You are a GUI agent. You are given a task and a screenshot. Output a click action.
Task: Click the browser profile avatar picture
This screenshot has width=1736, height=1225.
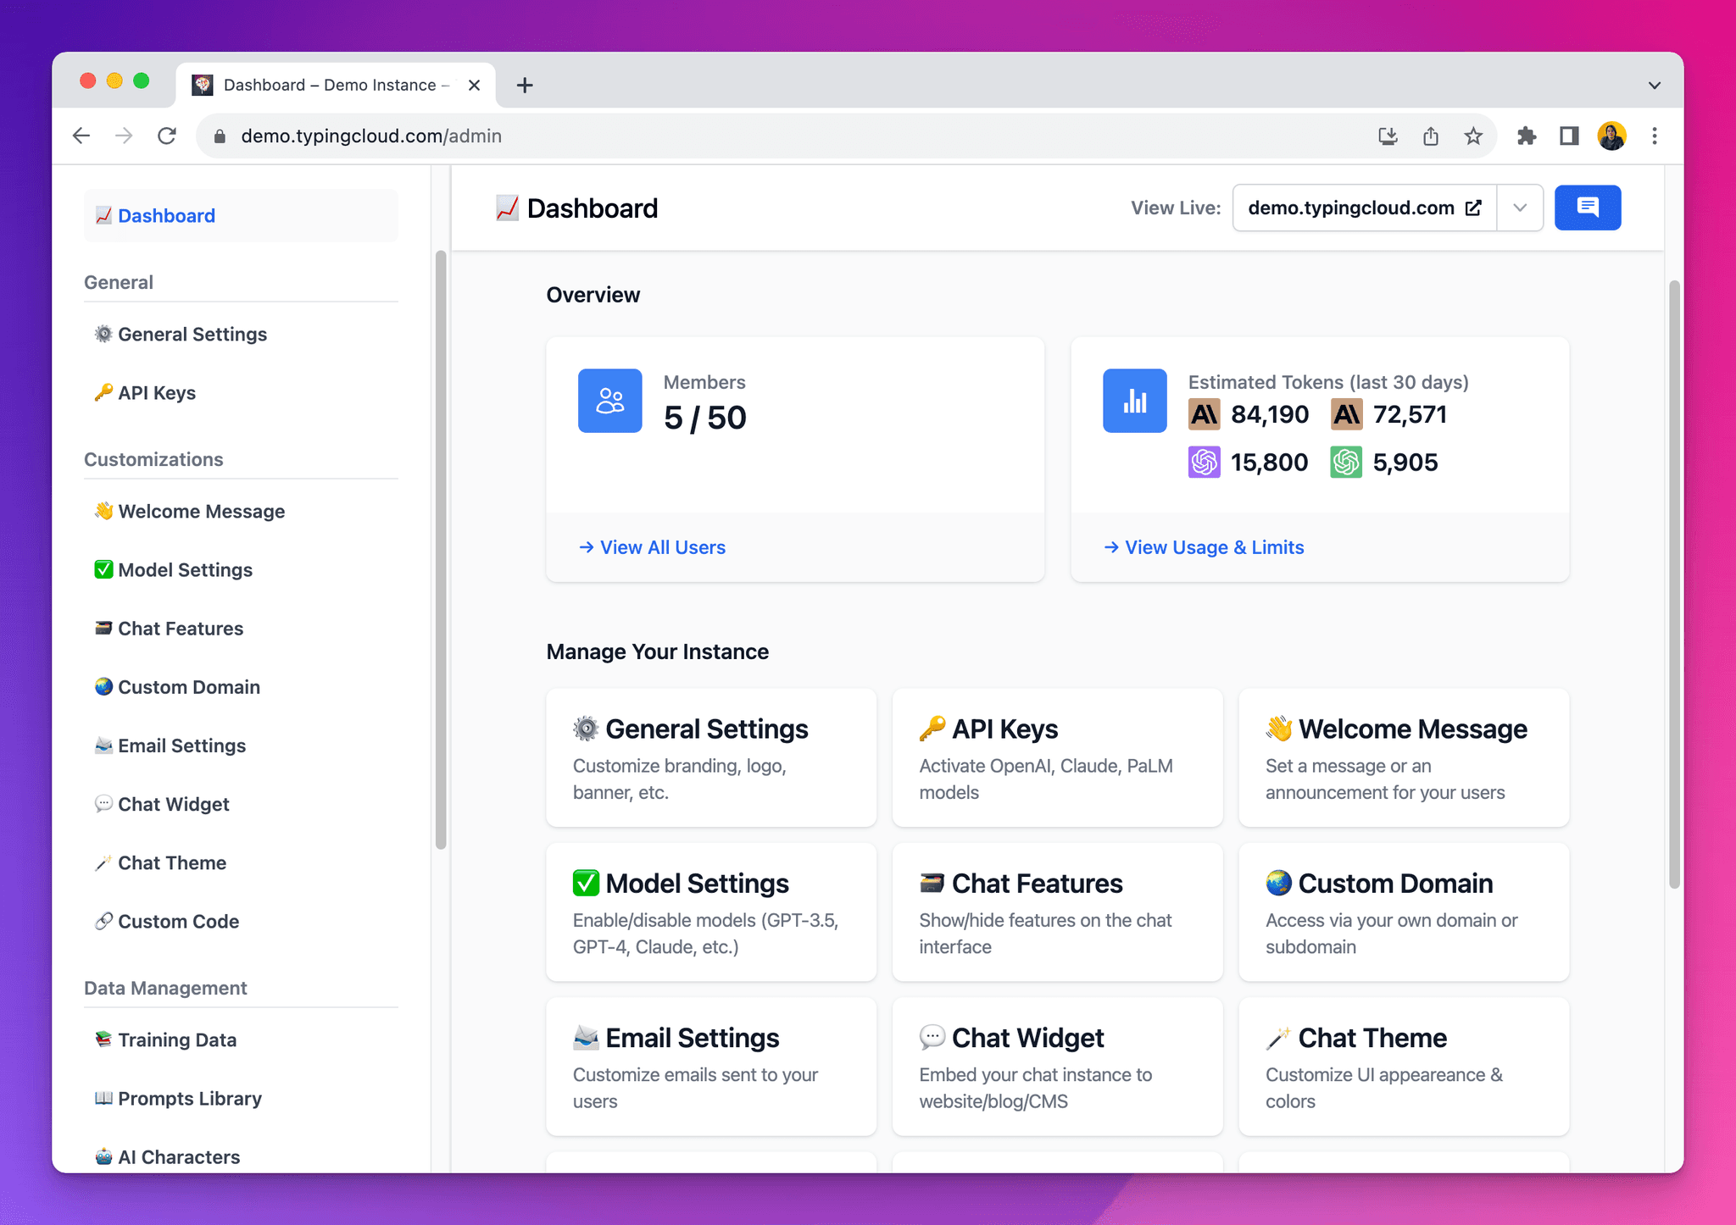[1612, 136]
